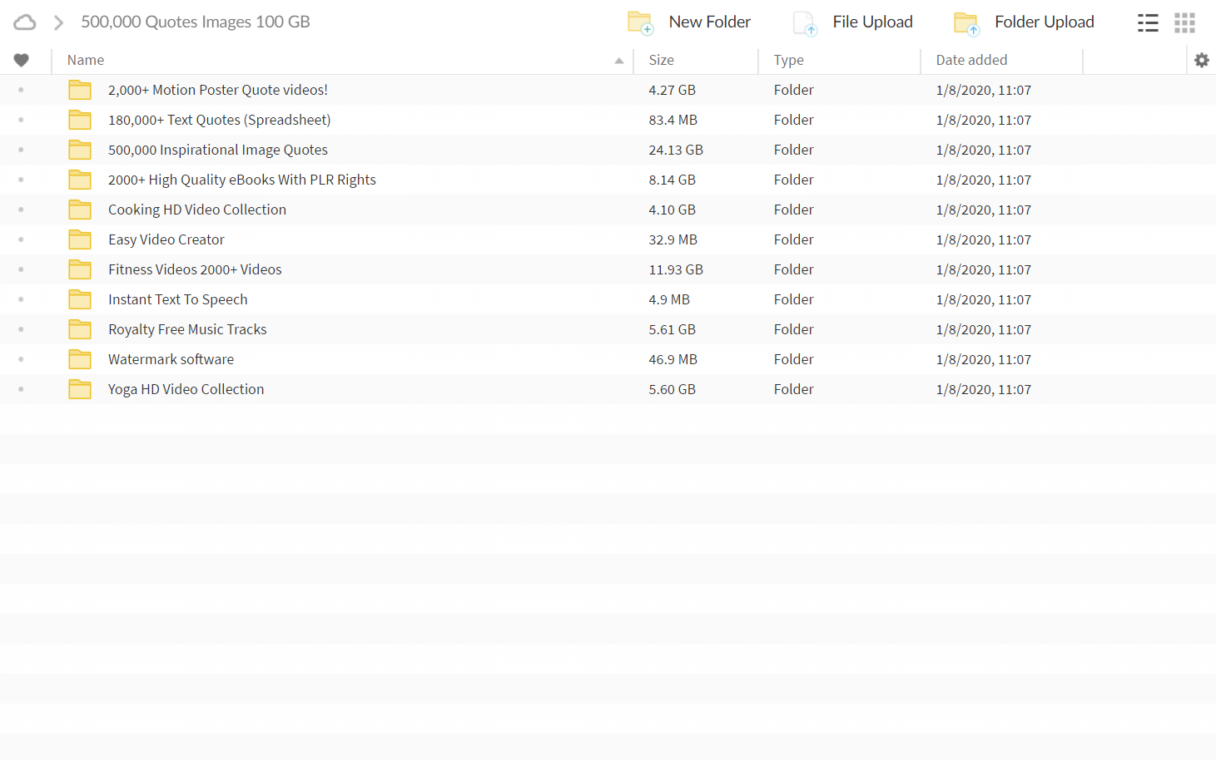Click the favorites heart column header
Viewport: 1216px width, 760px height.
pyautogui.click(x=22, y=60)
